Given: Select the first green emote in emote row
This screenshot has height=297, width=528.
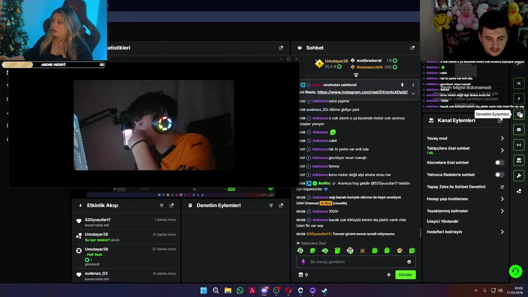Looking at the screenshot, I should point(300,250).
